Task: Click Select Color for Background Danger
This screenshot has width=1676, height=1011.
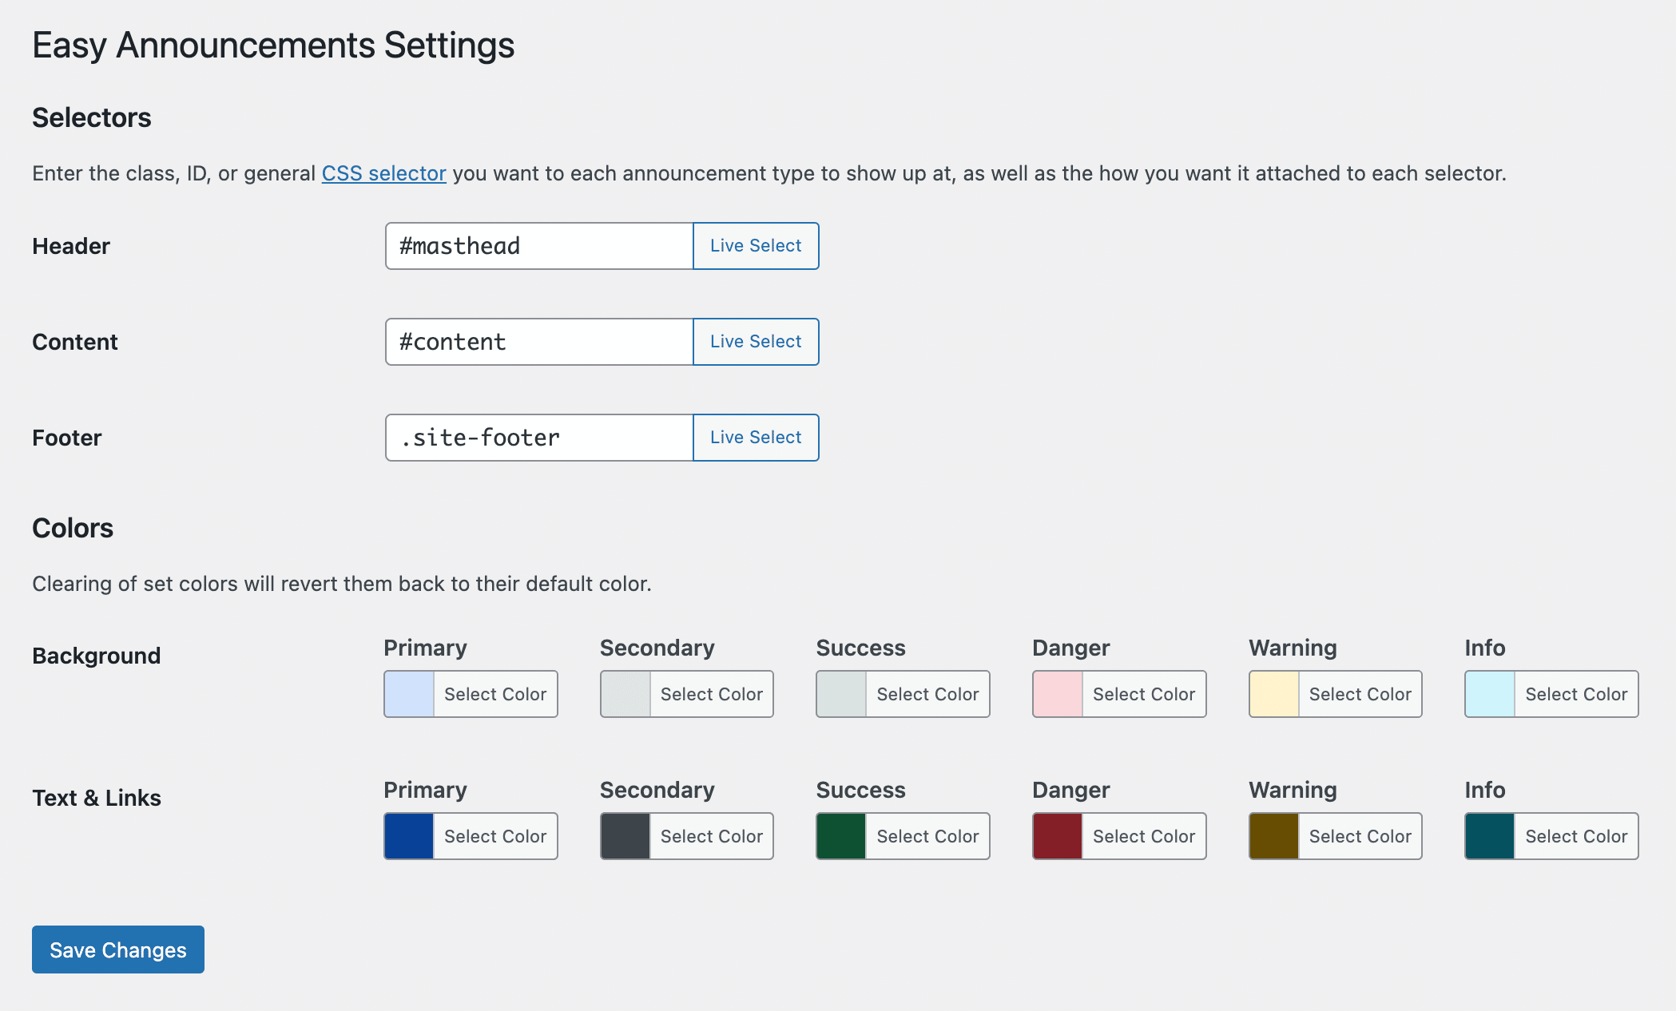Action: click(1144, 694)
